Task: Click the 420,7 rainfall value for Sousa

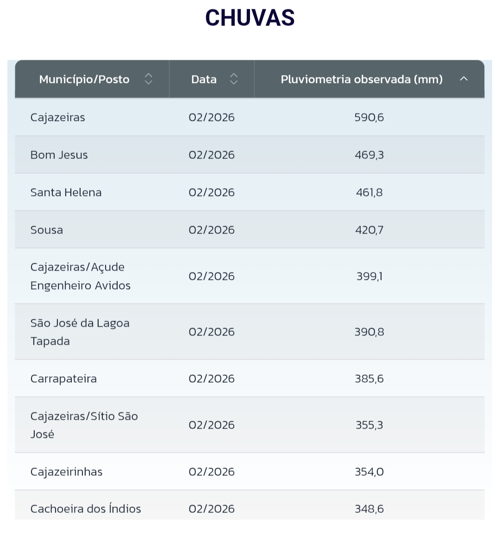Action: click(x=369, y=230)
